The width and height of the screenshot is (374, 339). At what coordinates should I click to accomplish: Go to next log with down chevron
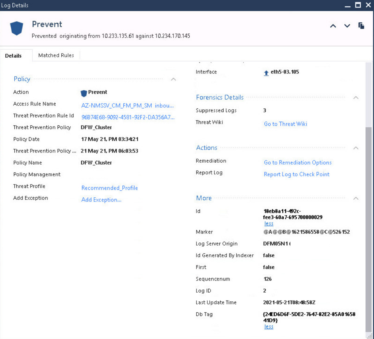(347, 26)
